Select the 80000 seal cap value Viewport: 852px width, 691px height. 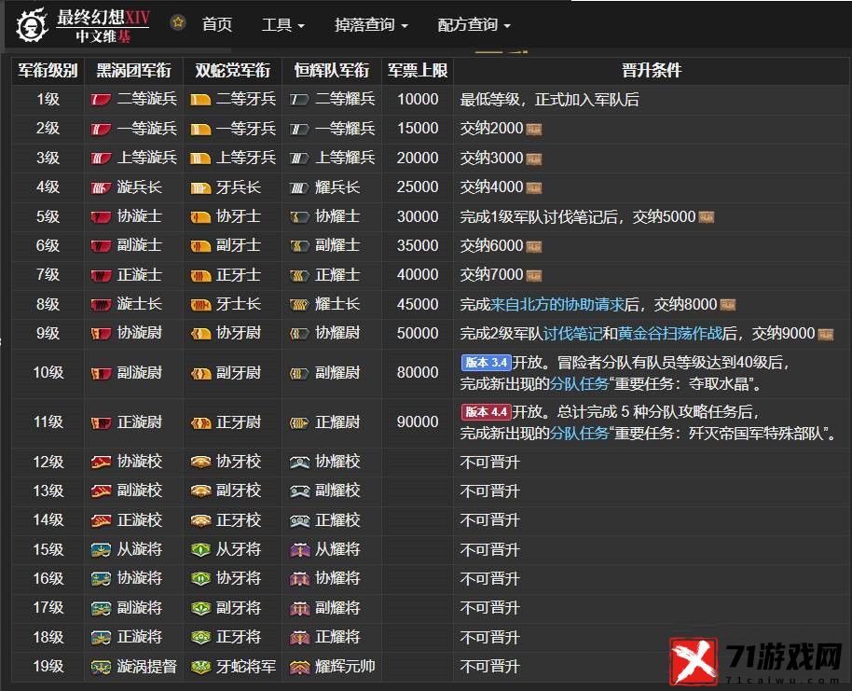418,373
